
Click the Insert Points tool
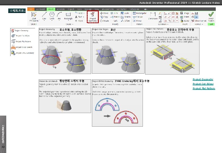pyautogui.click(x=185, y=17)
